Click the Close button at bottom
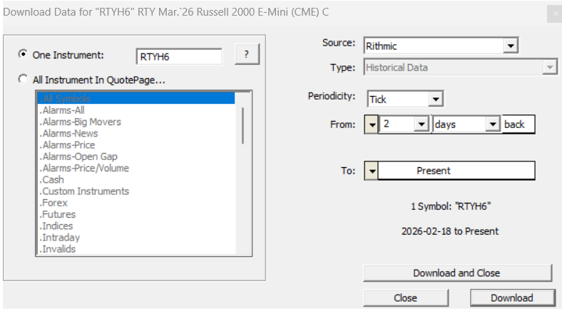562x318 pixels. [405, 298]
